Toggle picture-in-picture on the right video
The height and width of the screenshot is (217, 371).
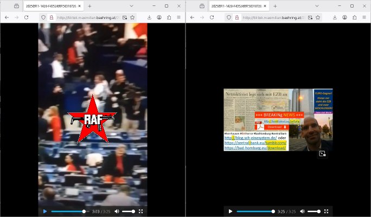[x=322, y=154]
